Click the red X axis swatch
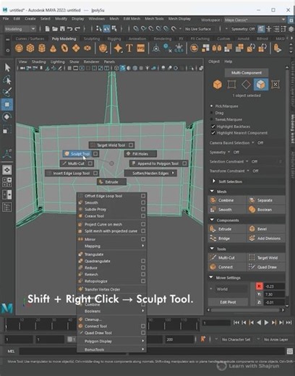Viewport: 295px width, 376px height. 259,286
